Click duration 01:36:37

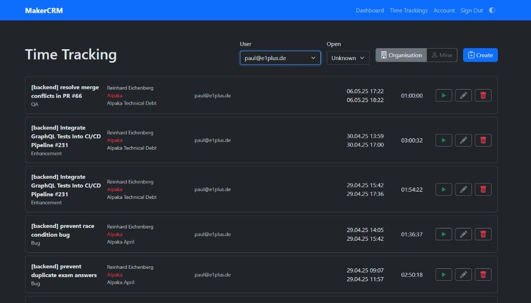412,234
